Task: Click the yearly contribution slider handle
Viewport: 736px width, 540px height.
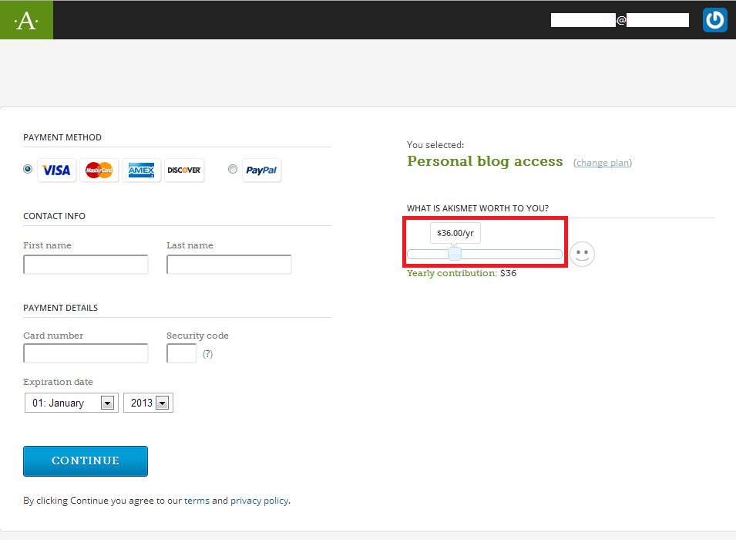Action: (455, 254)
